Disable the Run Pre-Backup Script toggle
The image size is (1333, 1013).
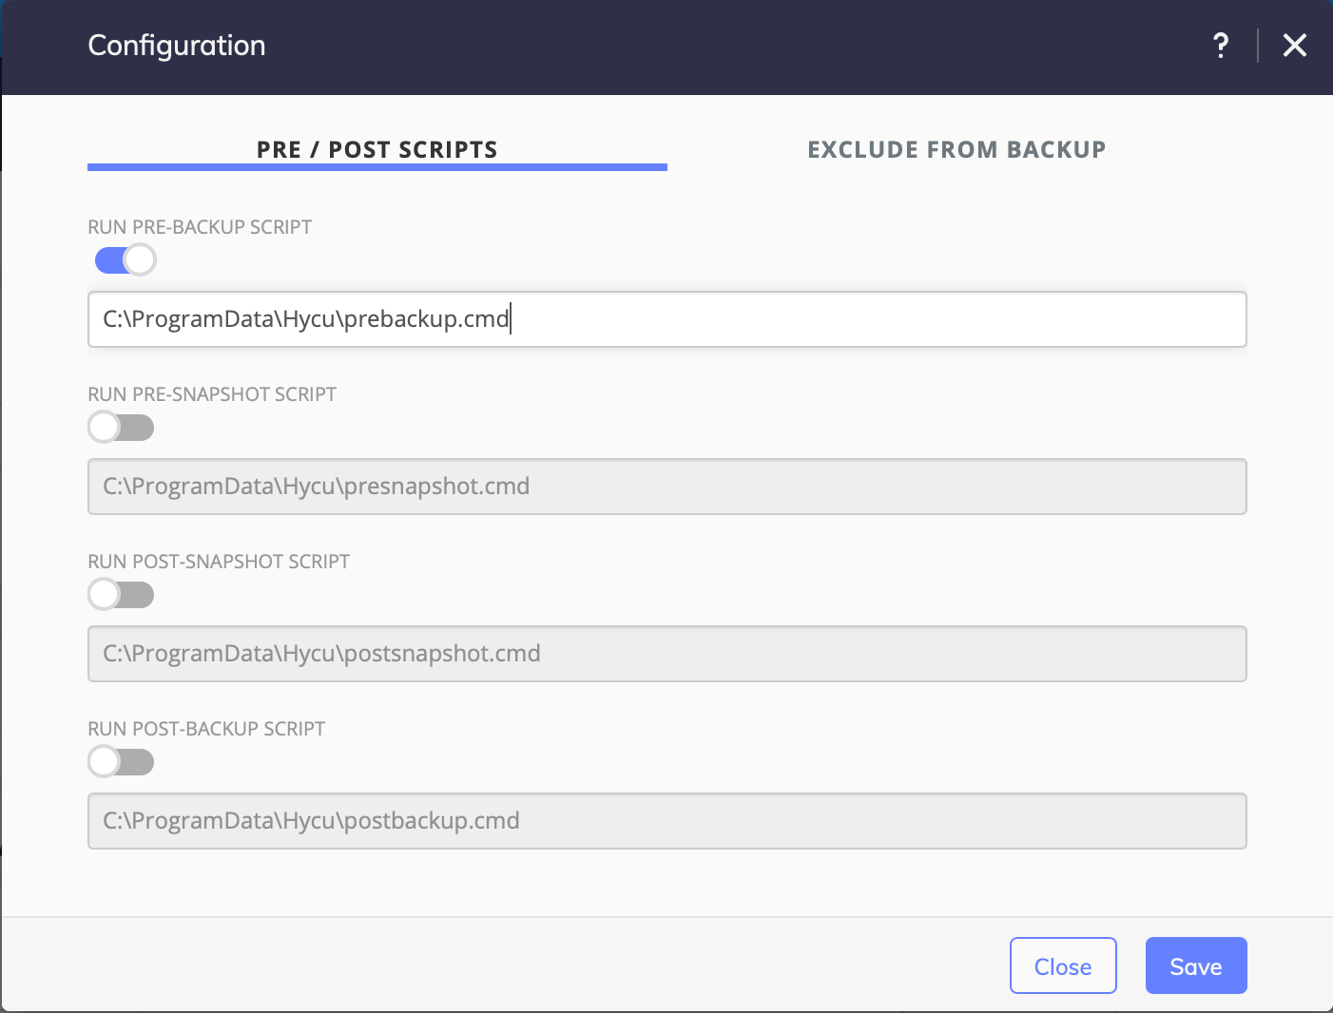click(126, 259)
